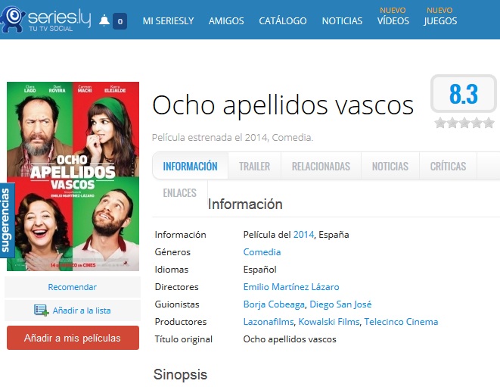
Task: Rate the movie with the fourth star
Action: coord(477,123)
